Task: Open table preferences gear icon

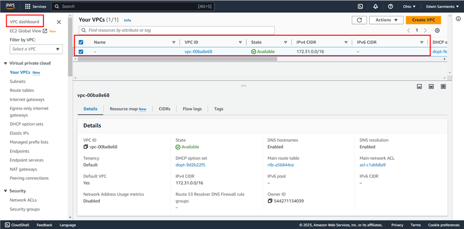Action: pyautogui.click(x=437, y=31)
